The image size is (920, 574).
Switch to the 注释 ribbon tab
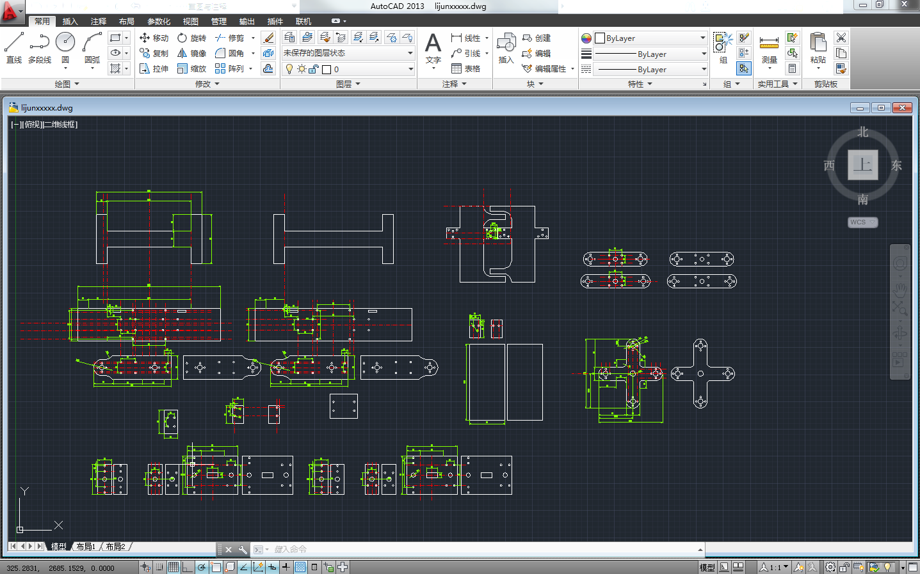pos(99,21)
